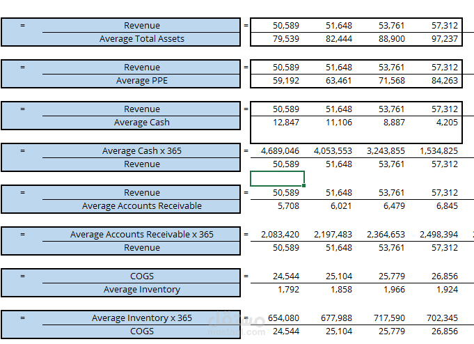This screenshot has width=474, height=344.
Task: Select 24,544 above the 1,792 value
Action: [x=286, y=276]
